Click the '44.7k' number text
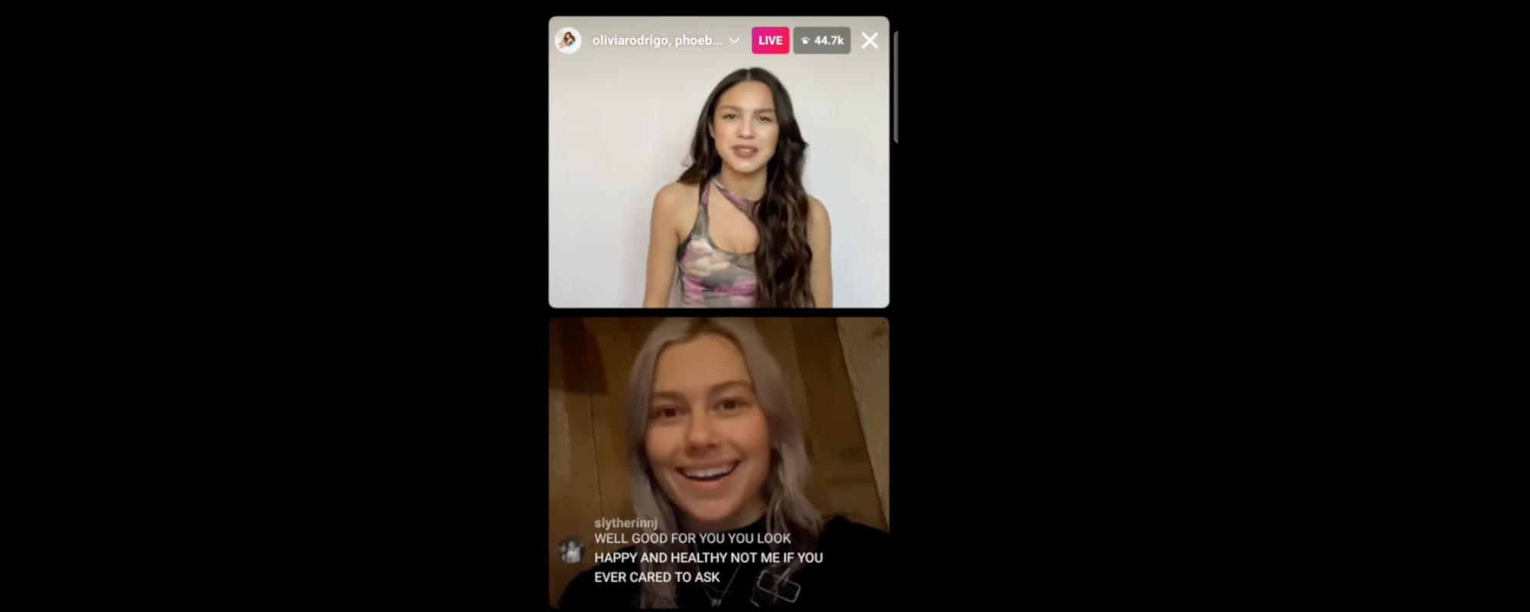This screenshot has width=1530, height=612. pyautogui.click(x=828, y=41)
